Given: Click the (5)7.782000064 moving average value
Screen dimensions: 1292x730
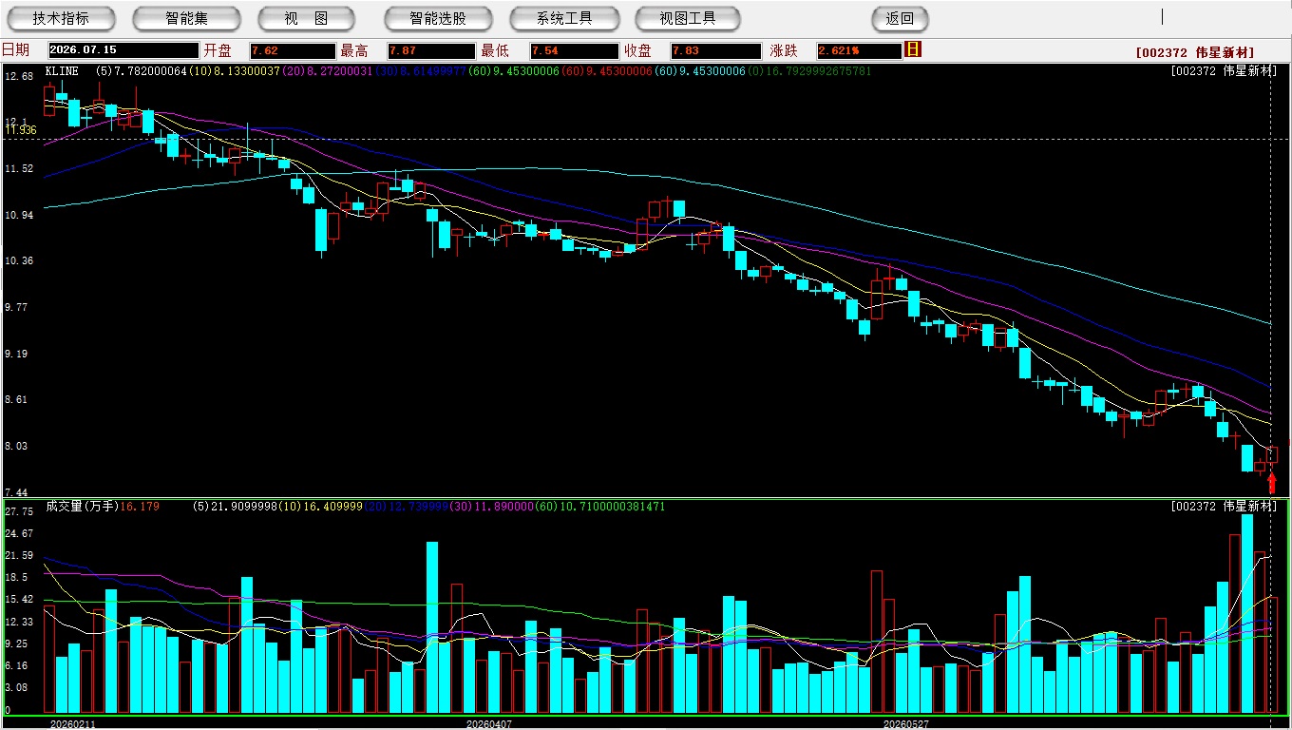Looking at the screenshot, I should [x=142, y=71].
